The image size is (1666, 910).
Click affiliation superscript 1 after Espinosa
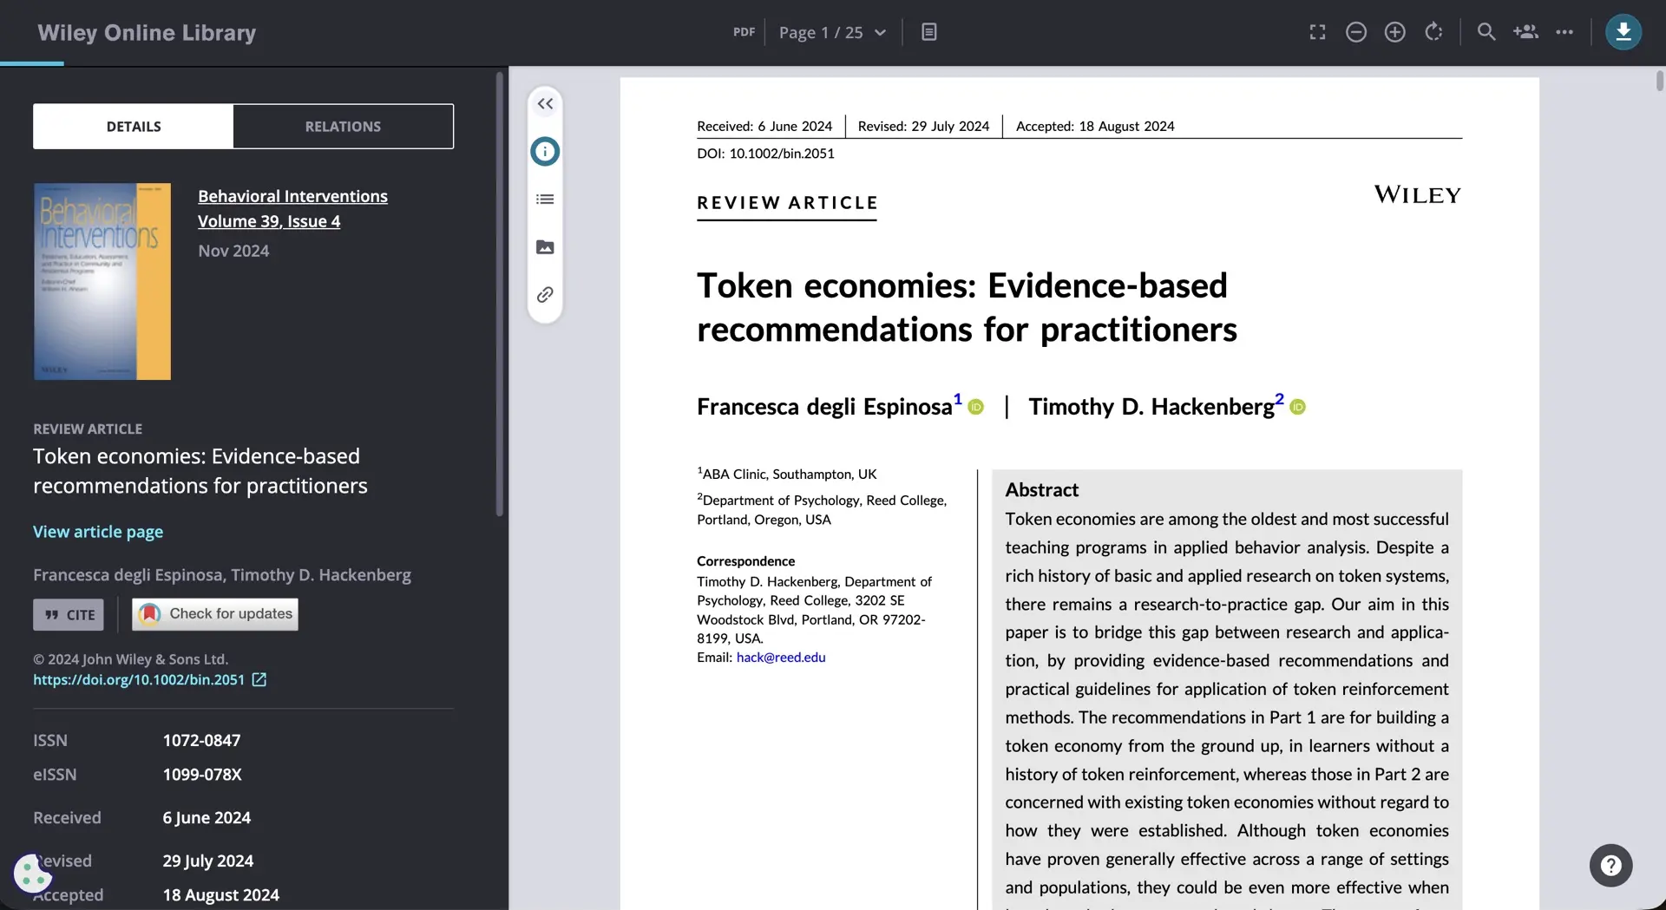(x=958, y=399)
